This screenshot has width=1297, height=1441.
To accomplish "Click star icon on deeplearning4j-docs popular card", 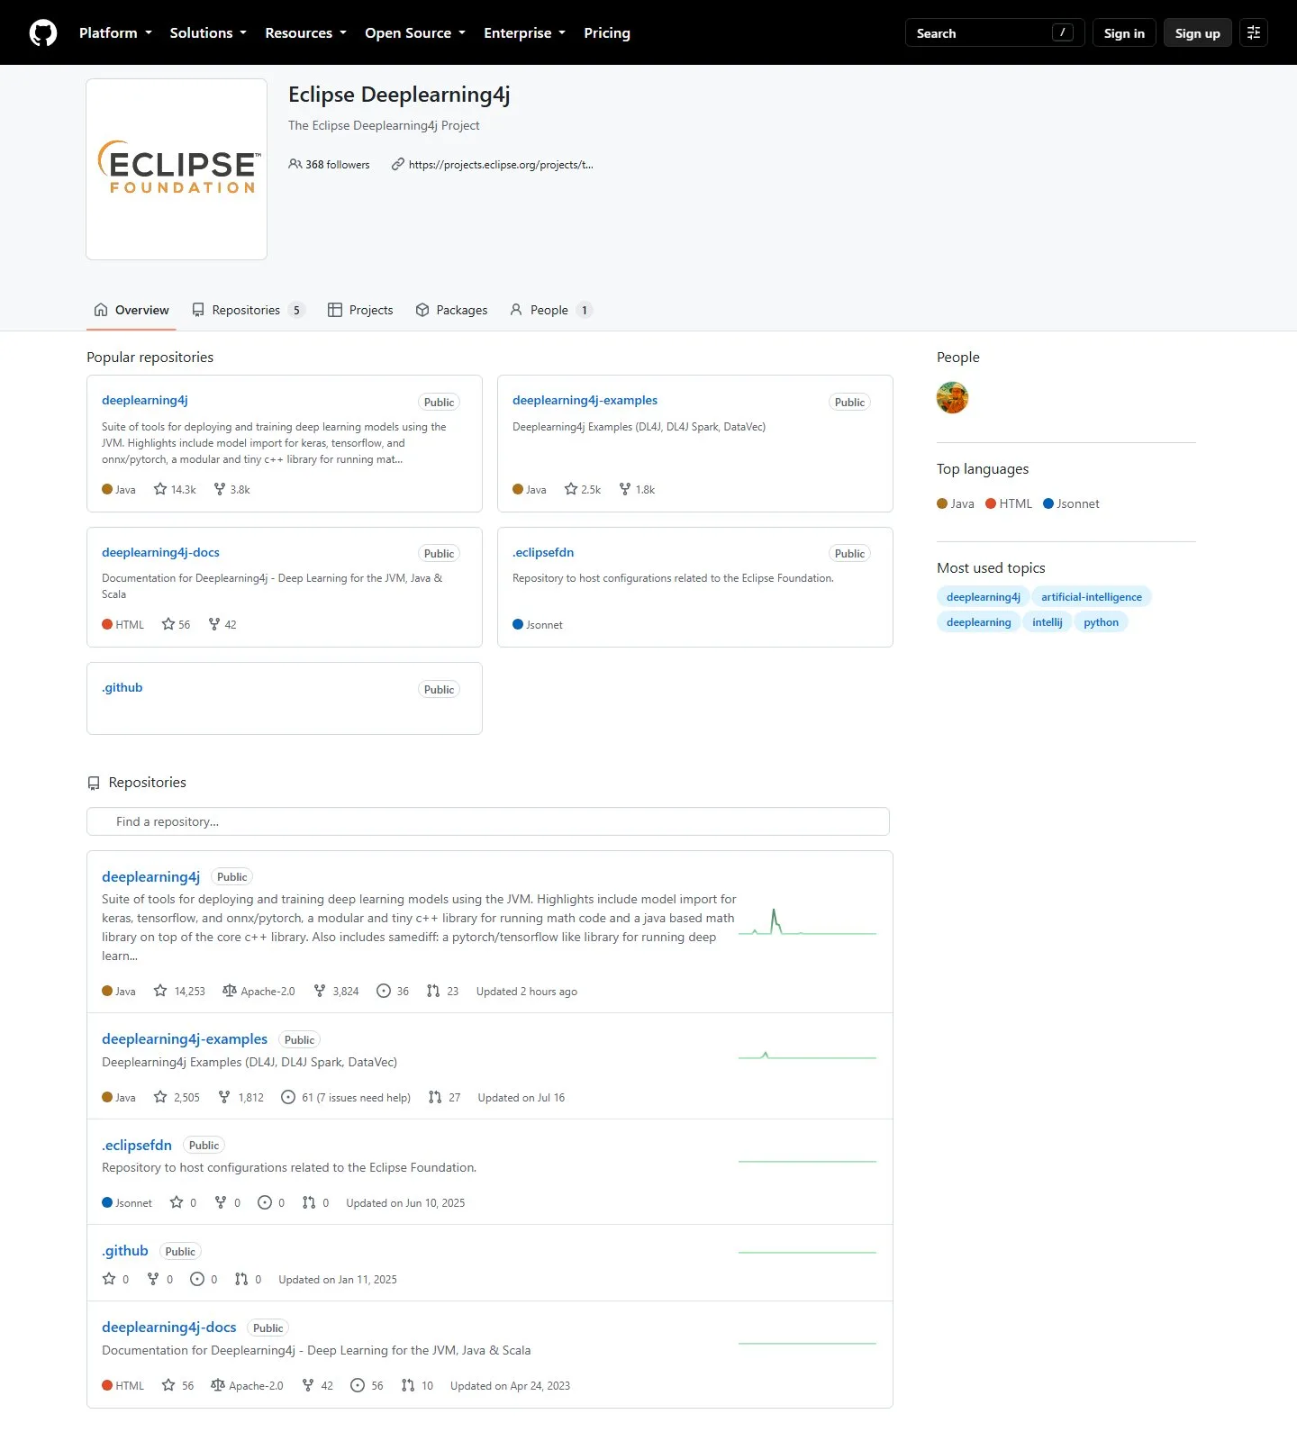I will (168, 624).
